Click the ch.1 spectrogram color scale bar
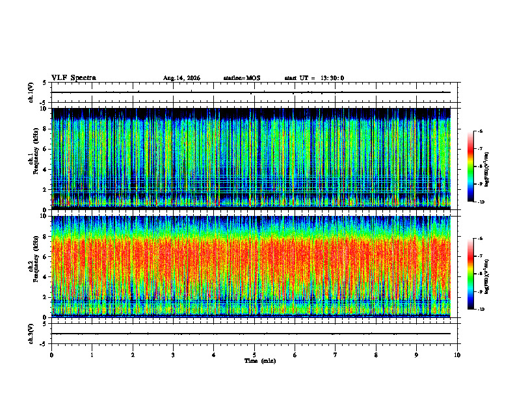The width and height of the screenshot is (515, 398). (470, 166)
